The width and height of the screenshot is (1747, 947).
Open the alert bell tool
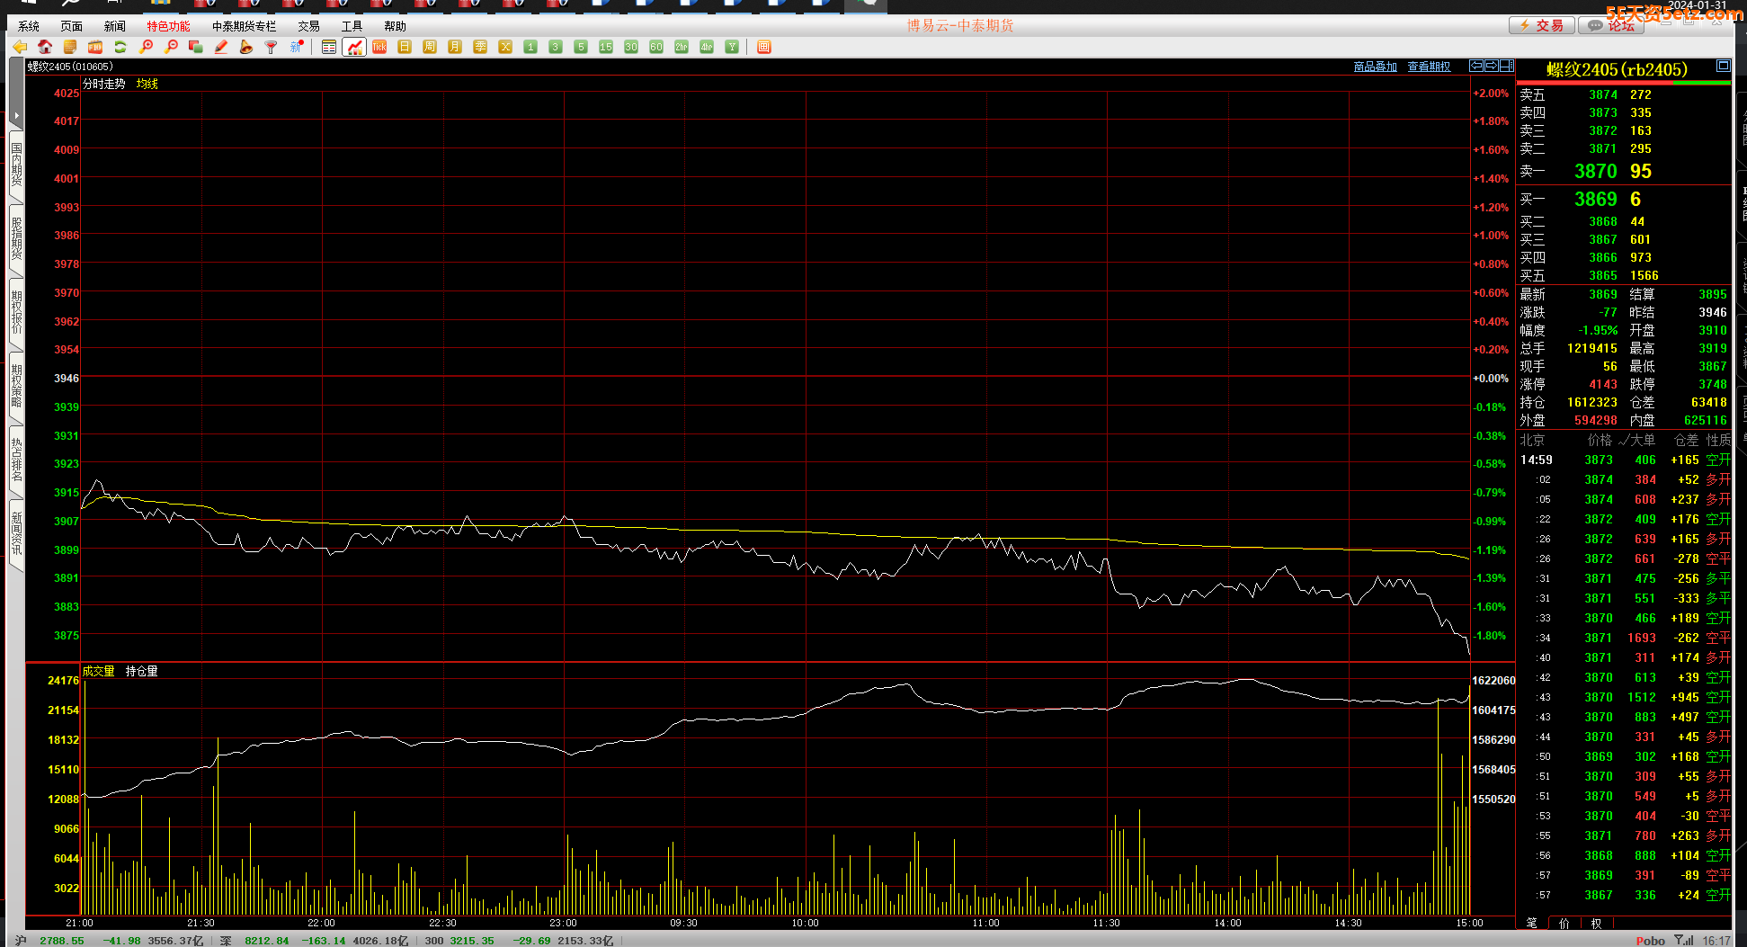246,47
